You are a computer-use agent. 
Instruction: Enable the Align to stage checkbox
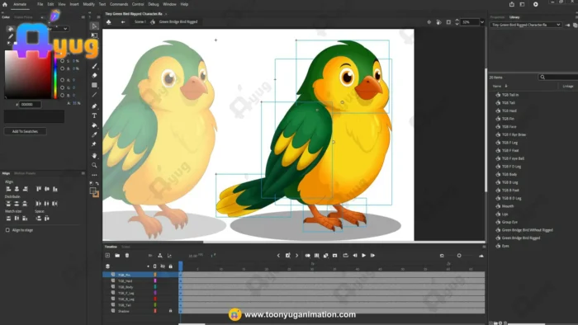[7, 230]
